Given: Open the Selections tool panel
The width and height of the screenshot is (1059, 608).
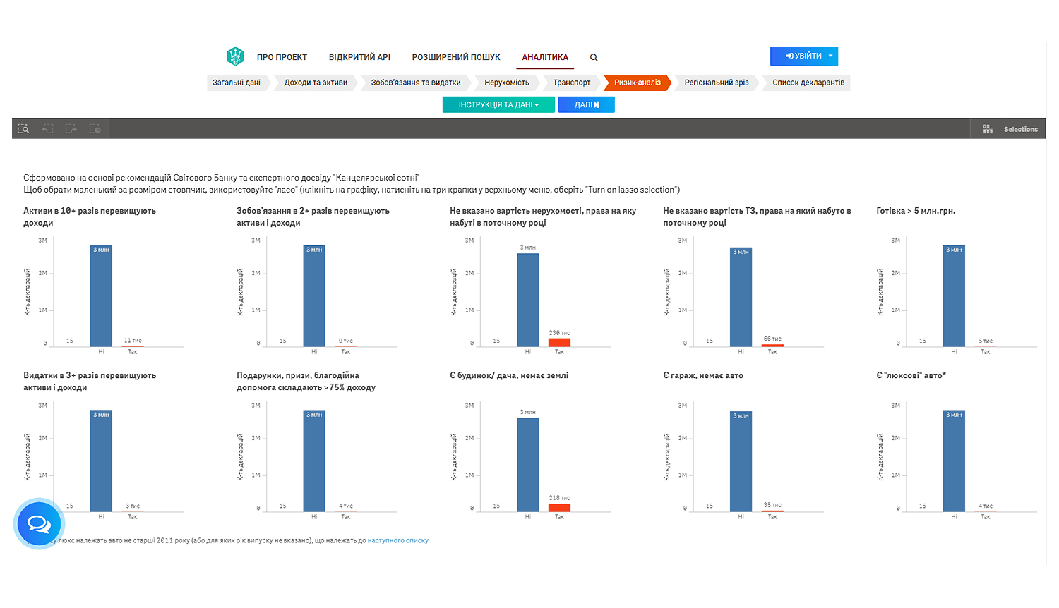Looking at the screenshot, I should [x=1010, y=129].
